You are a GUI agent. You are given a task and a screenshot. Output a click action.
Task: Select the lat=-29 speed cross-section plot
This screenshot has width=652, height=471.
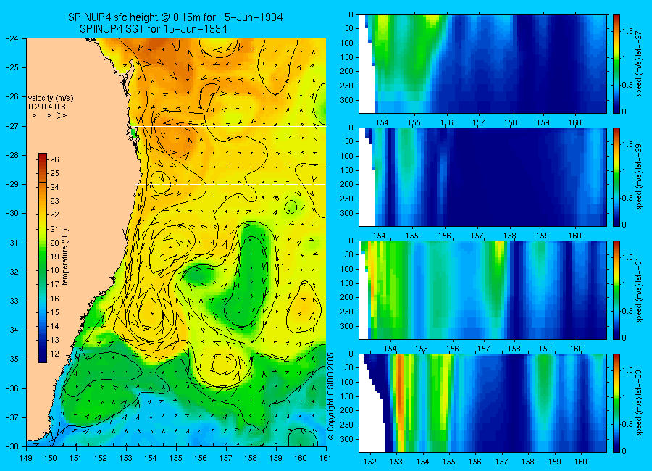click(482, 177)
